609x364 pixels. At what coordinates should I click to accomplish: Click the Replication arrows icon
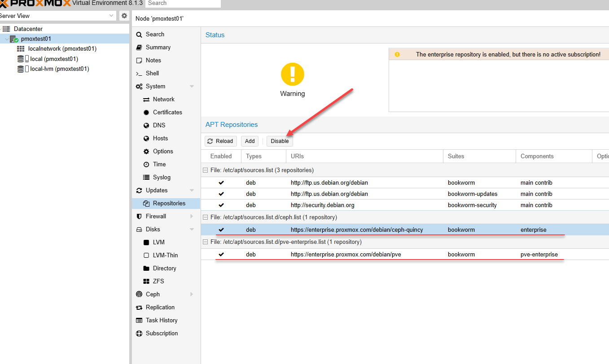point(139,308)
